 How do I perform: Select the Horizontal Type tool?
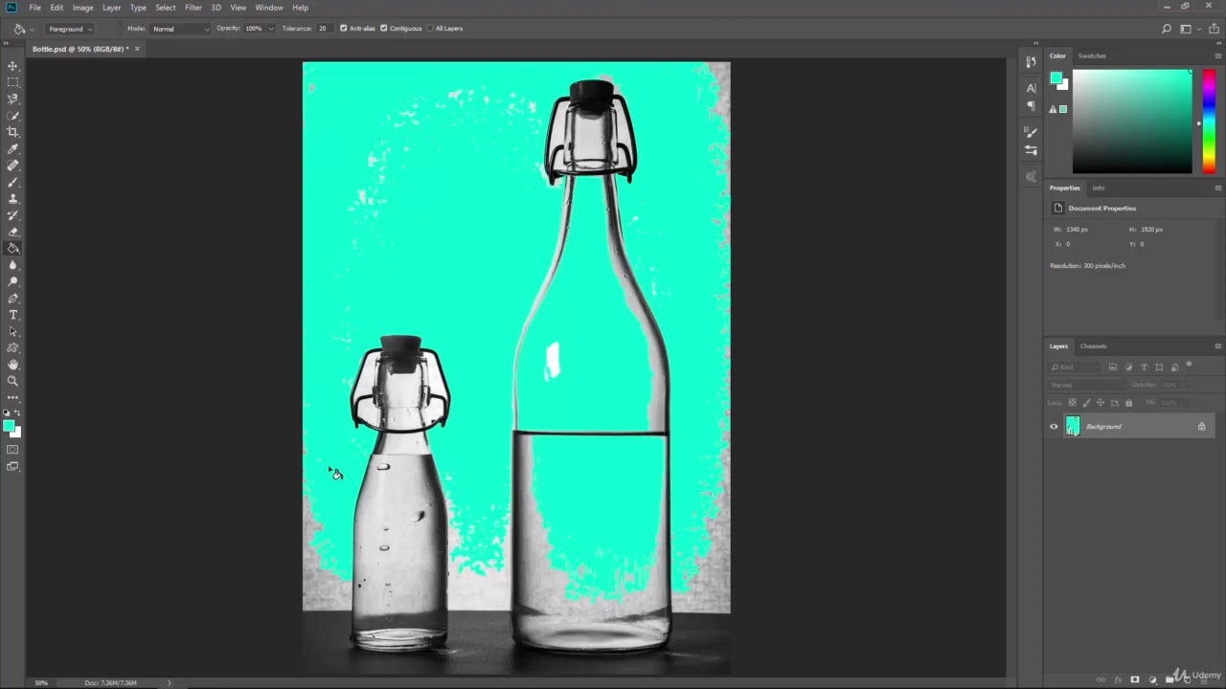[x=12, y=315]
